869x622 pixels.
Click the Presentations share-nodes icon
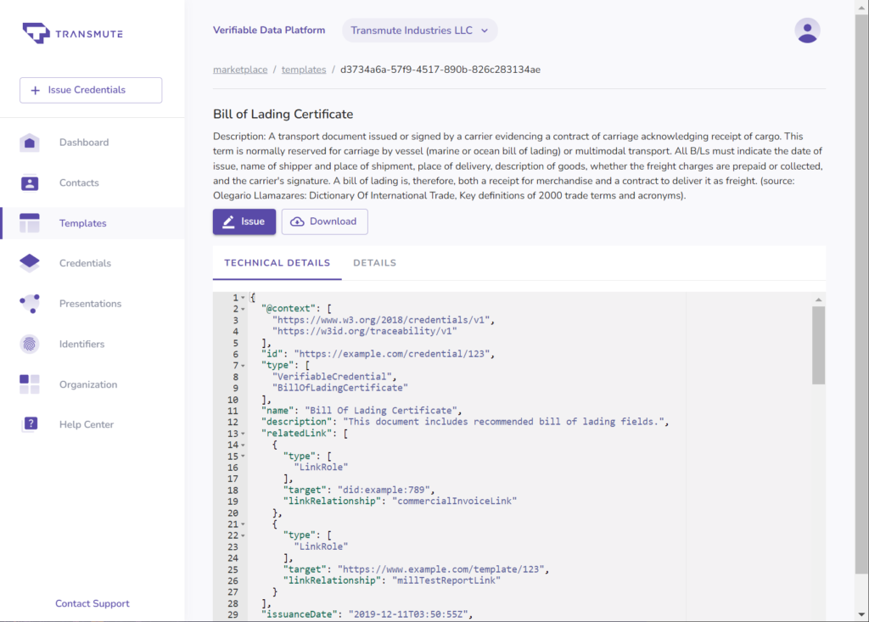(x=30, y=303)
